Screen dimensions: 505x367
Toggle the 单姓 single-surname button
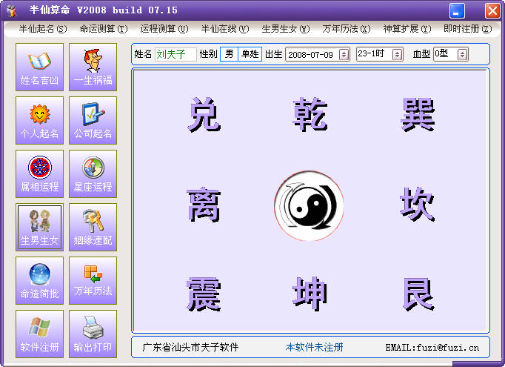point(250,54)
